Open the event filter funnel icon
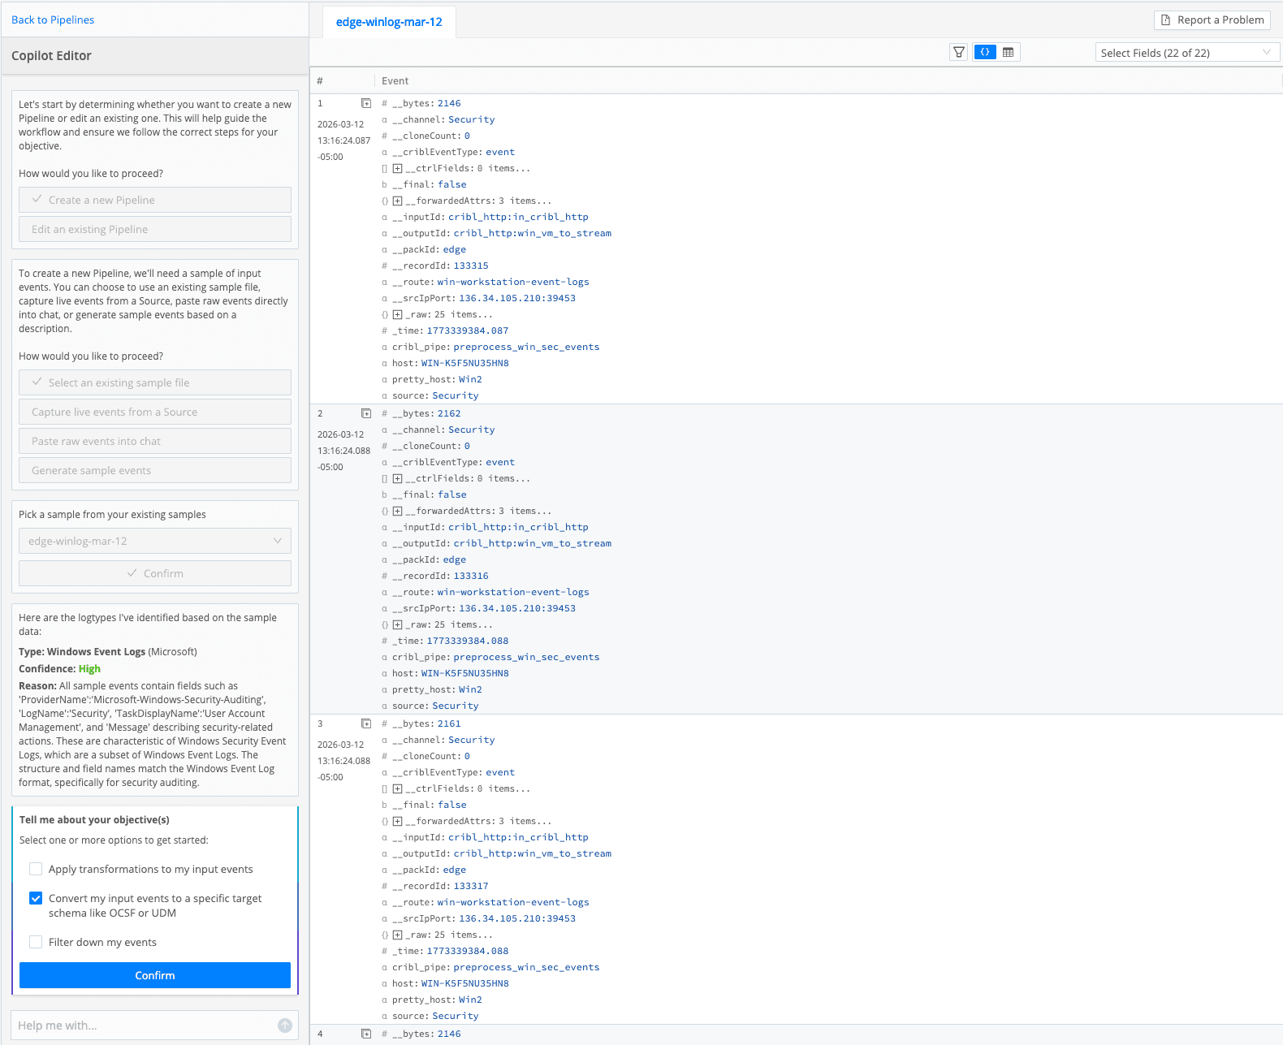Image resolution: width=1283 pixels, height=1045 pixels. pos(959,52)
